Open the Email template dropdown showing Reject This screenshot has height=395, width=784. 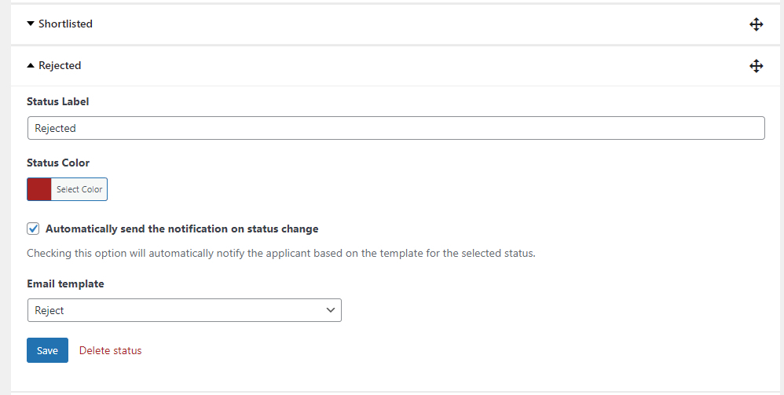coord(185,310)
